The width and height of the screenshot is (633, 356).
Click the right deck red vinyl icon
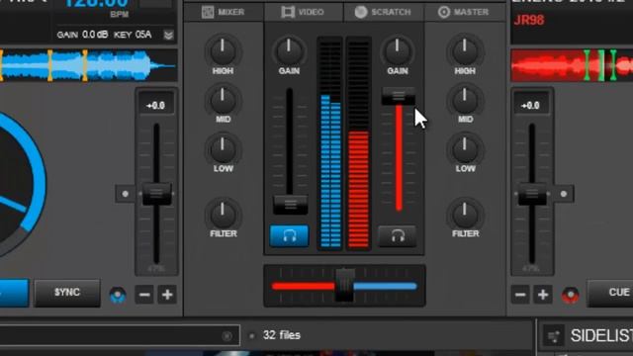click(571, 295)
